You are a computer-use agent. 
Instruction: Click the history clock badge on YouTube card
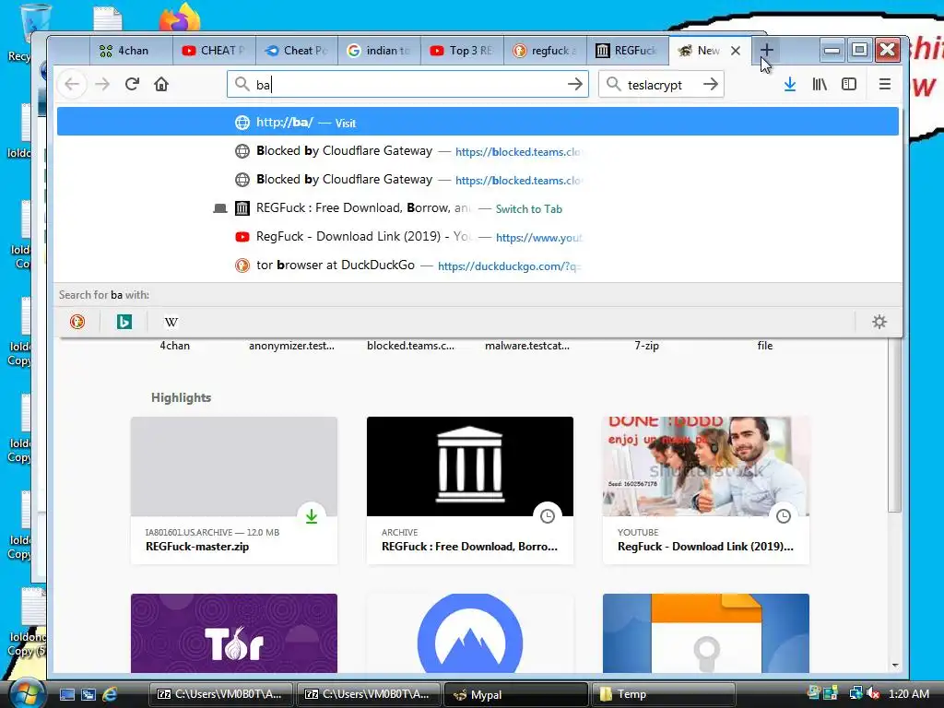[784, 516]
